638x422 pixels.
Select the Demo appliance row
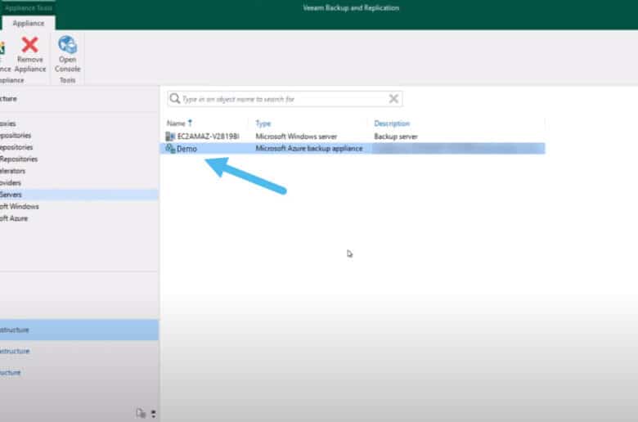point(354,149)
